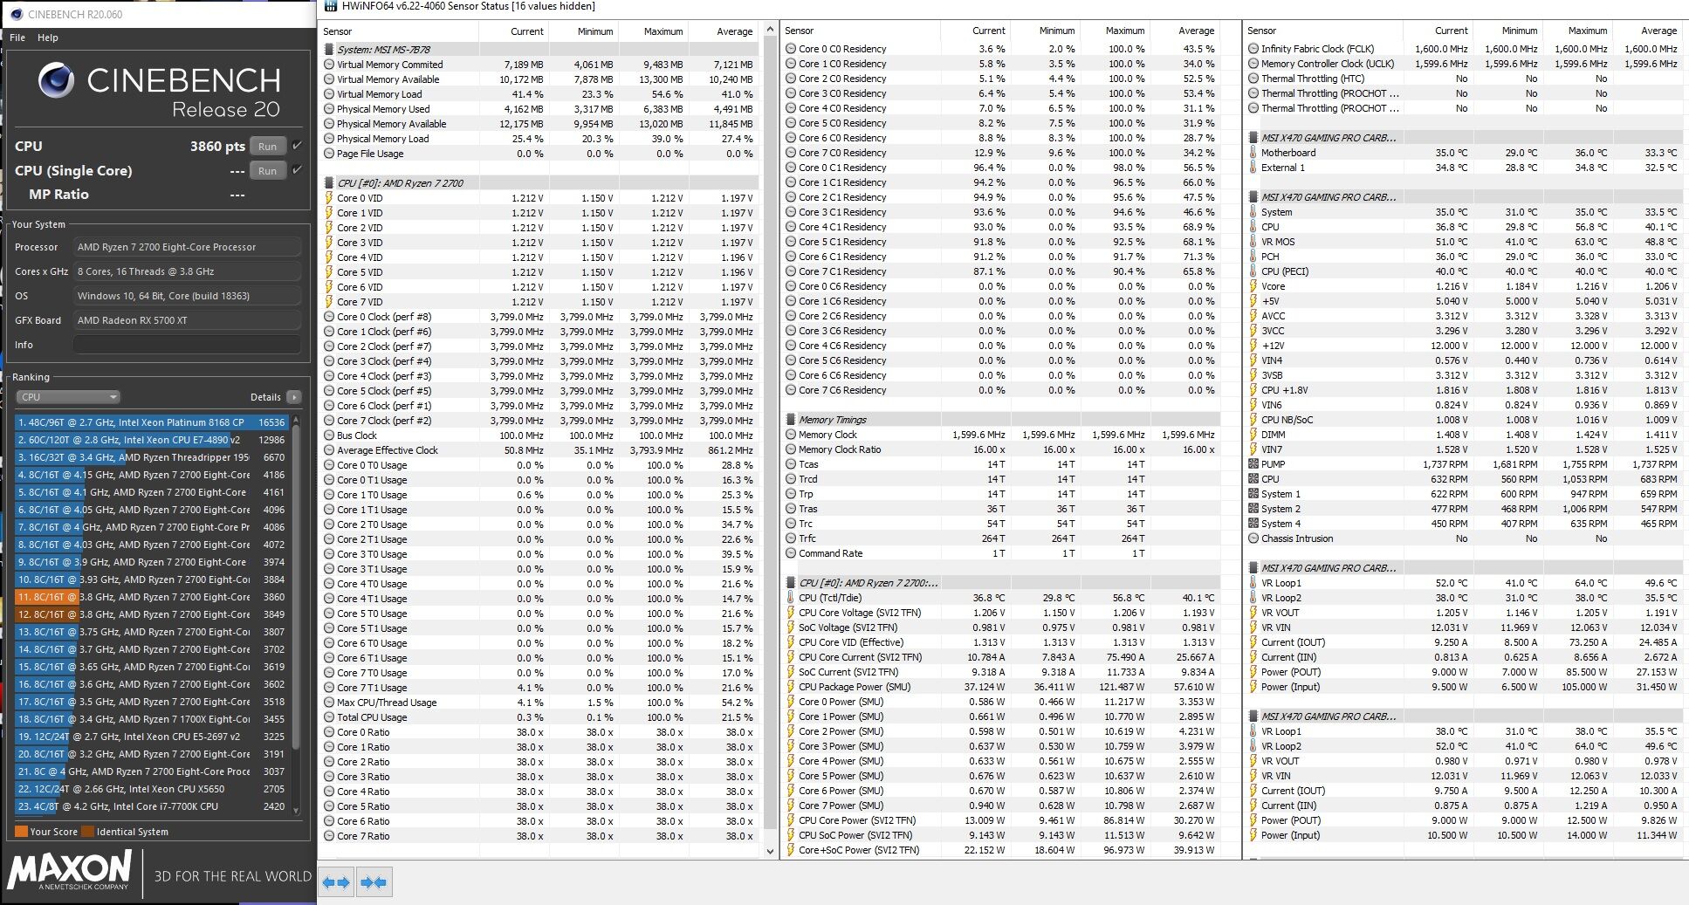Click the Bus Clock sensor icon
This screenshot has height=905, width=1689.
click(x=329, y=435)
